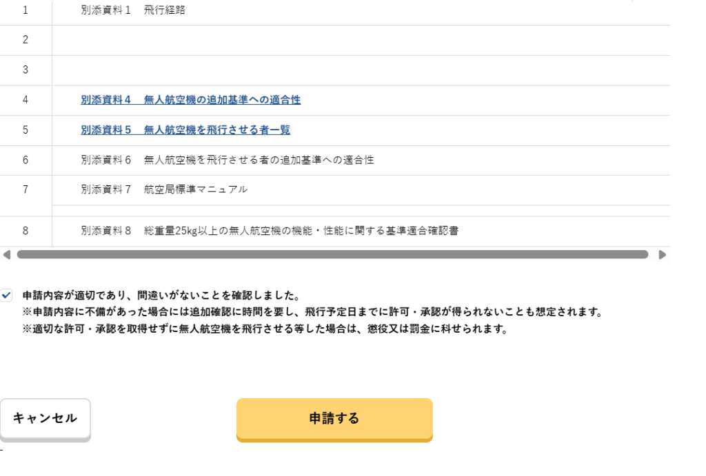The image size is (706, 476).
Task: Select the 別添資料7 航空局標準マニュアル row
Action: [x=164, y=189]
